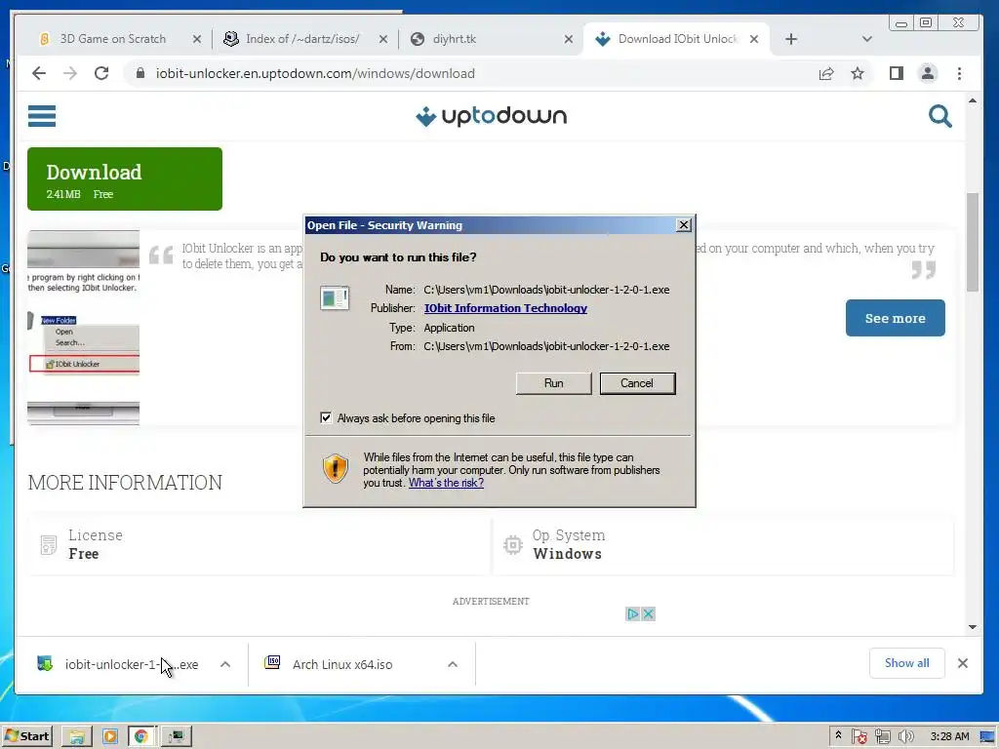Click the browser forward arrow
Image resolution: width=999 pixels, height=749 pixels.
point(70,73)
